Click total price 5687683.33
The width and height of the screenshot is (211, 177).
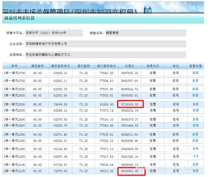click(x=130, y=73)
